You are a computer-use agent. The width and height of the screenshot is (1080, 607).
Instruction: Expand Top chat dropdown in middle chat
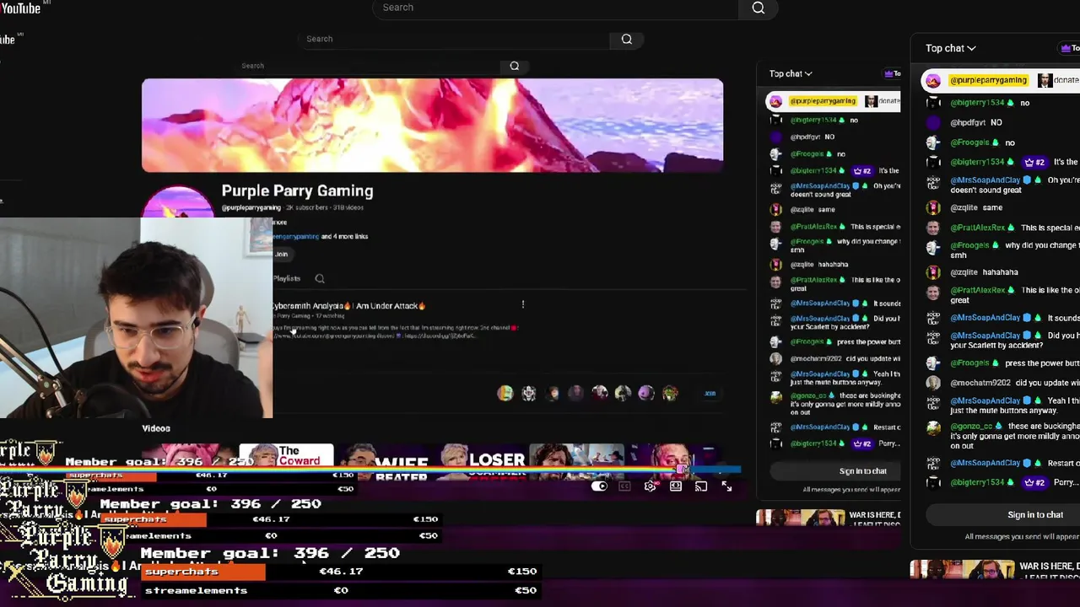pos(791,73)
